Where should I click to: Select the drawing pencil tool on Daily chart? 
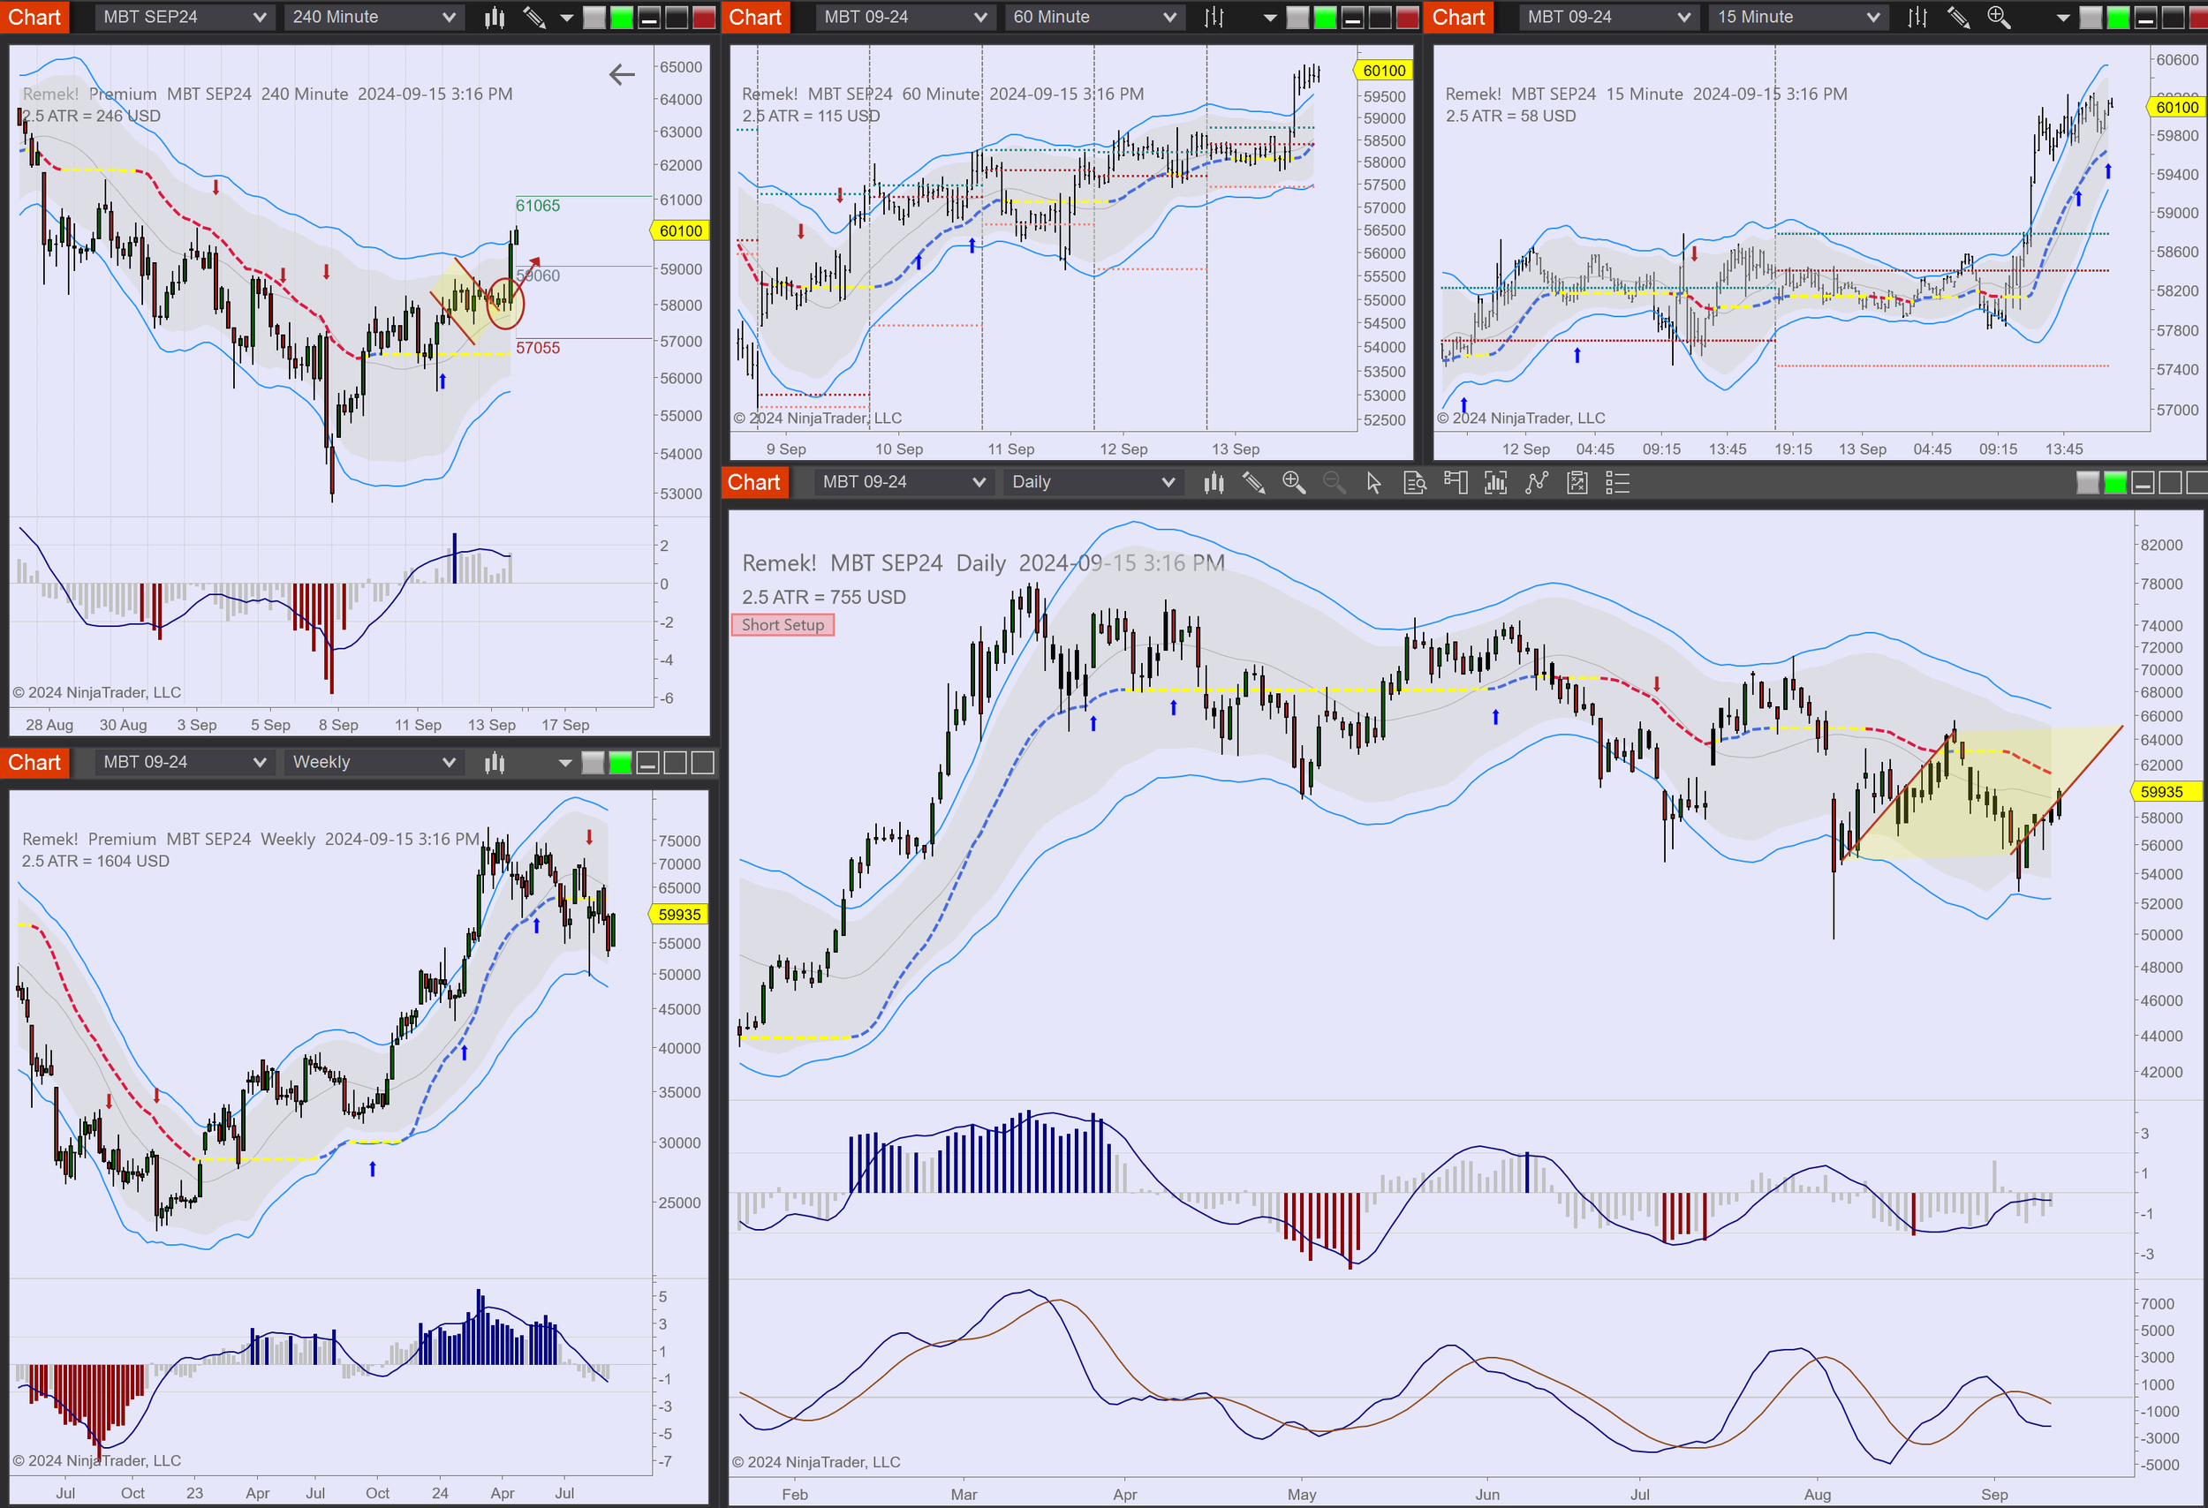tap(1254, 483)
